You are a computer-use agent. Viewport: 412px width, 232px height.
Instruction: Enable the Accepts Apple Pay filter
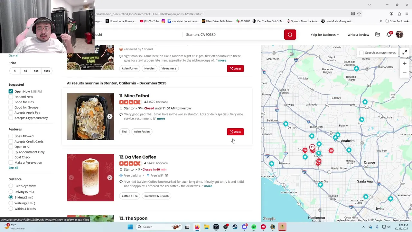[11, 112]
